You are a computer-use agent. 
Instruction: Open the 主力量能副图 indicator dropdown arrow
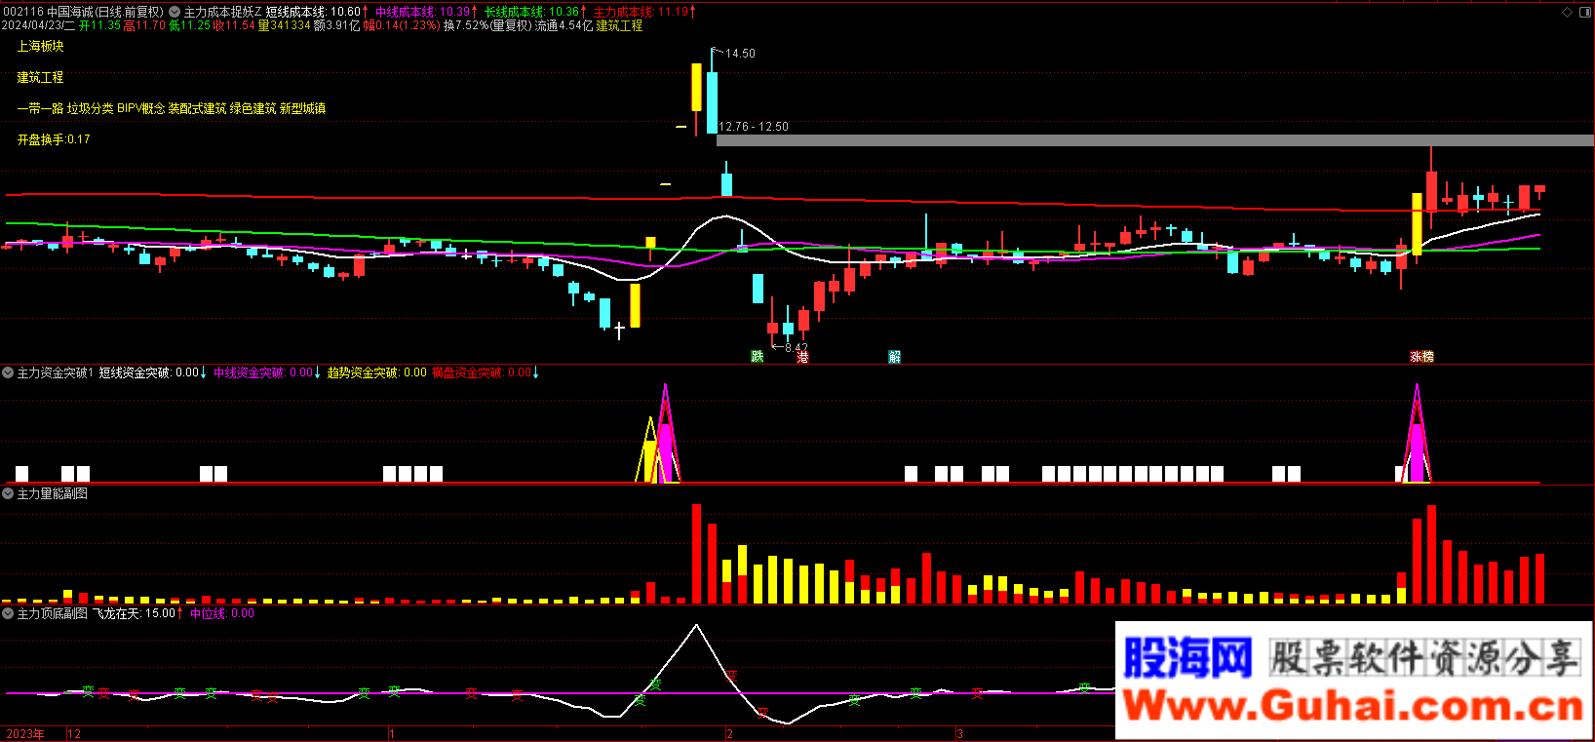[8, 493]
